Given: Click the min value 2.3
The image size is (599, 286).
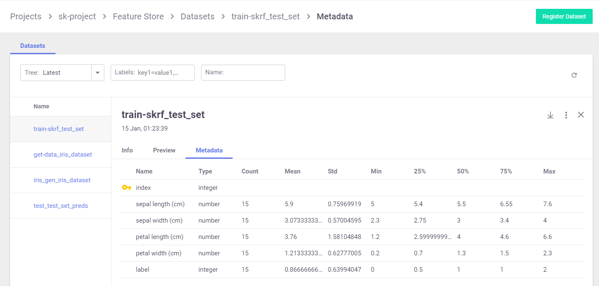Looking at the screenshot, I should (375, 220).
